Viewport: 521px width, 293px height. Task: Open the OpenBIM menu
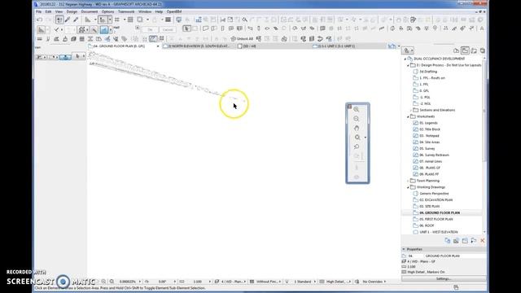click(173, 11)
